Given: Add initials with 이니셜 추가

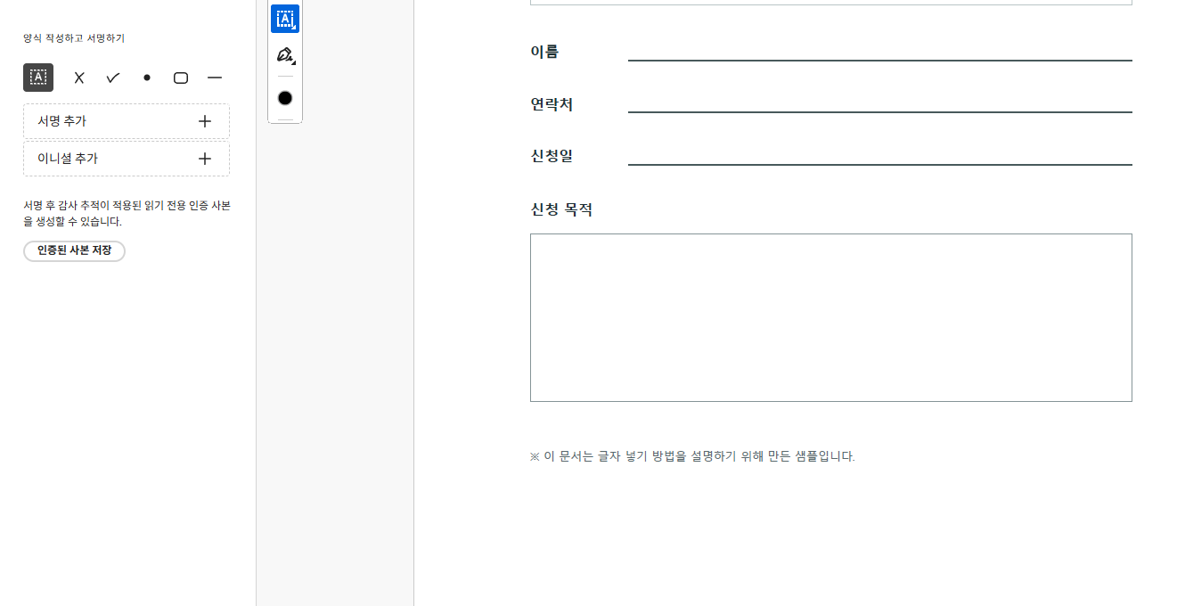Looking at the screenshot, I should pyautogui.click(x=127, y=159).
